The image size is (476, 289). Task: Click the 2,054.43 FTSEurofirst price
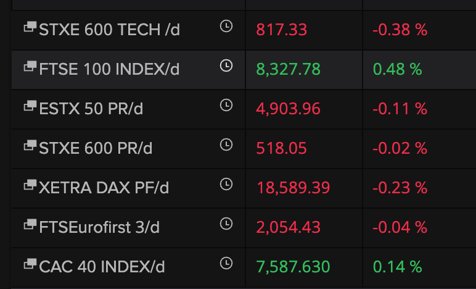[x=288, y=227]
